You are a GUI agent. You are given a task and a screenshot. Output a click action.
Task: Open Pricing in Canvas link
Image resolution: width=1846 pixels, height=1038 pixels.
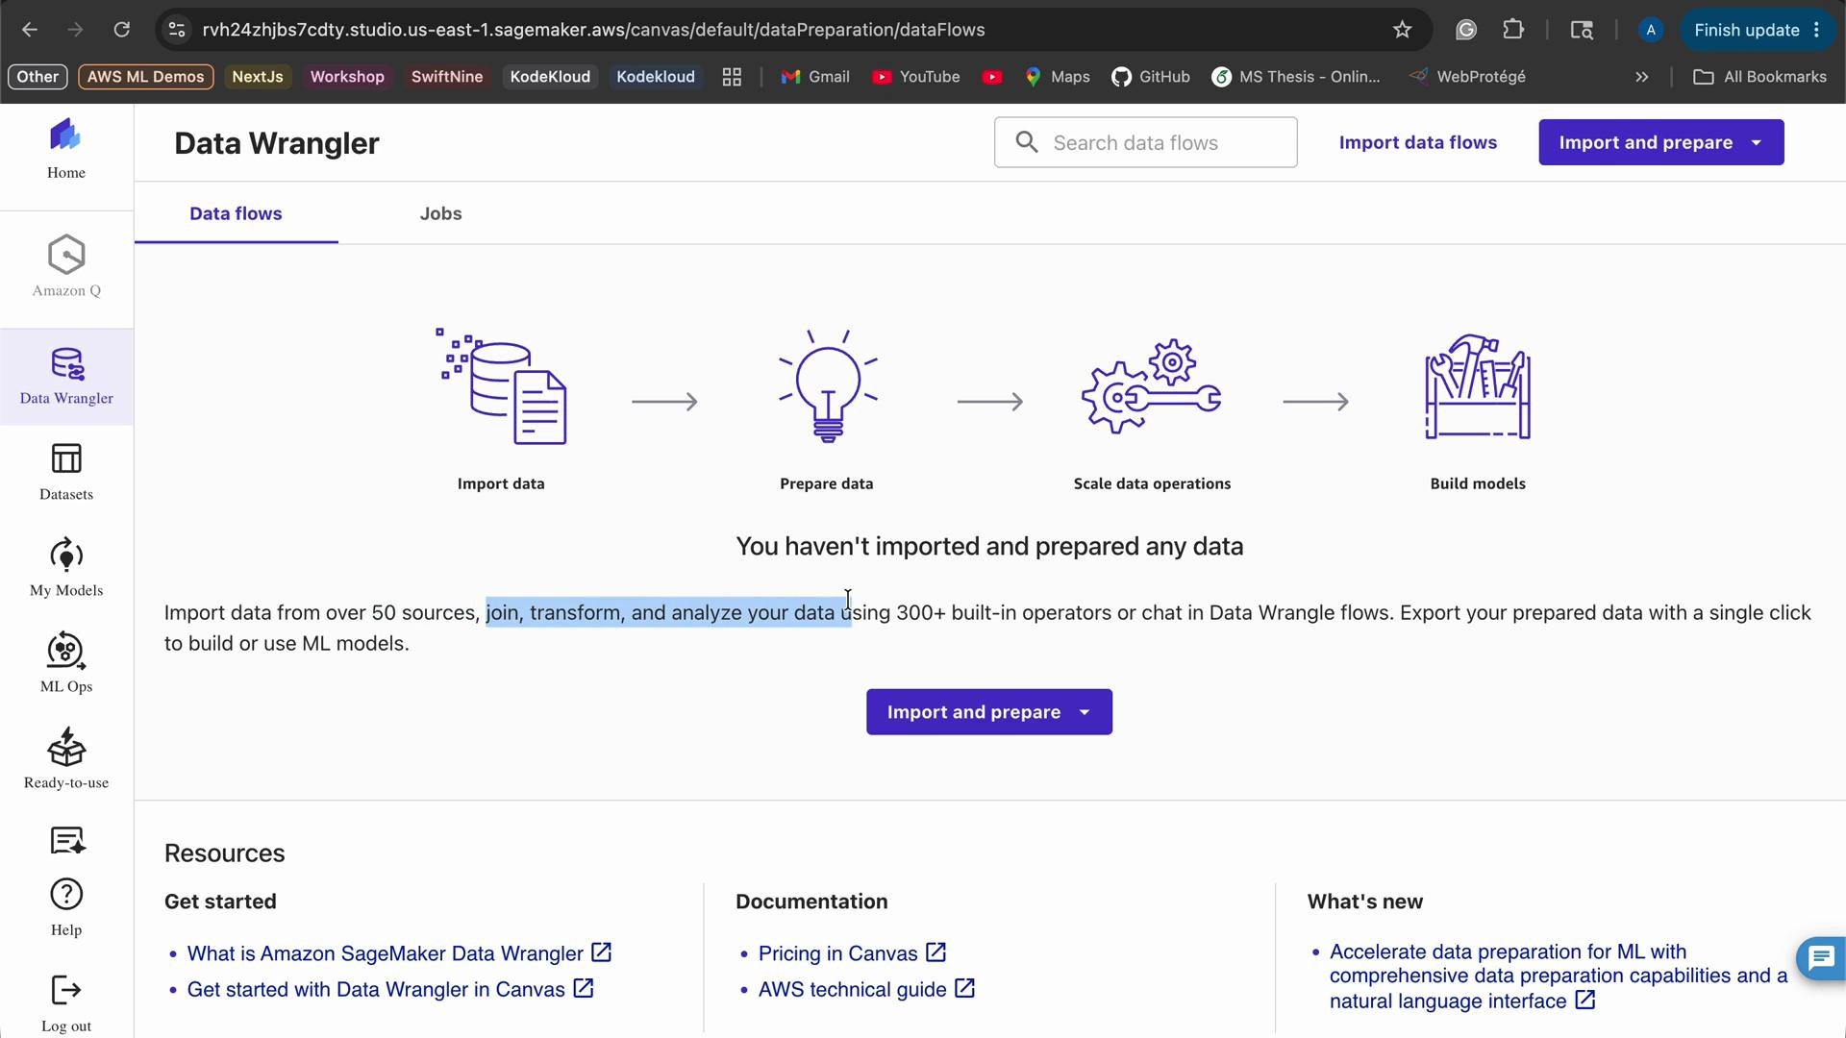pos(852,953)
